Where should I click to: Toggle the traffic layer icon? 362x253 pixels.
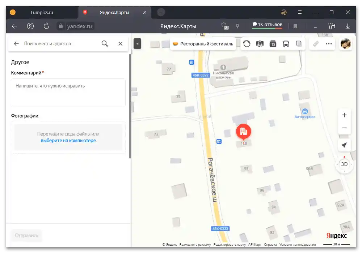pos(247,43)
